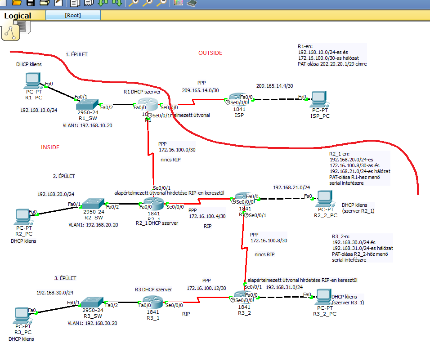Open the R3_1 router
430x352 pixels.
153,303
